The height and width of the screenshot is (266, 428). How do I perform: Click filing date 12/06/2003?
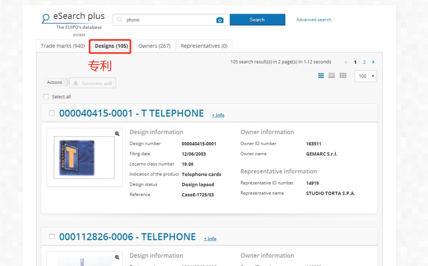pos(194,154)
